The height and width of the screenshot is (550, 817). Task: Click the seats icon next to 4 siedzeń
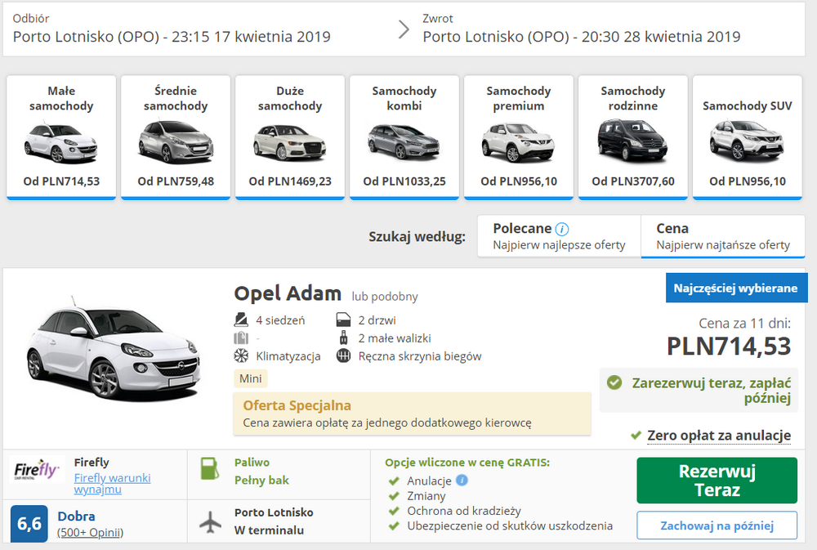point(241,320)
